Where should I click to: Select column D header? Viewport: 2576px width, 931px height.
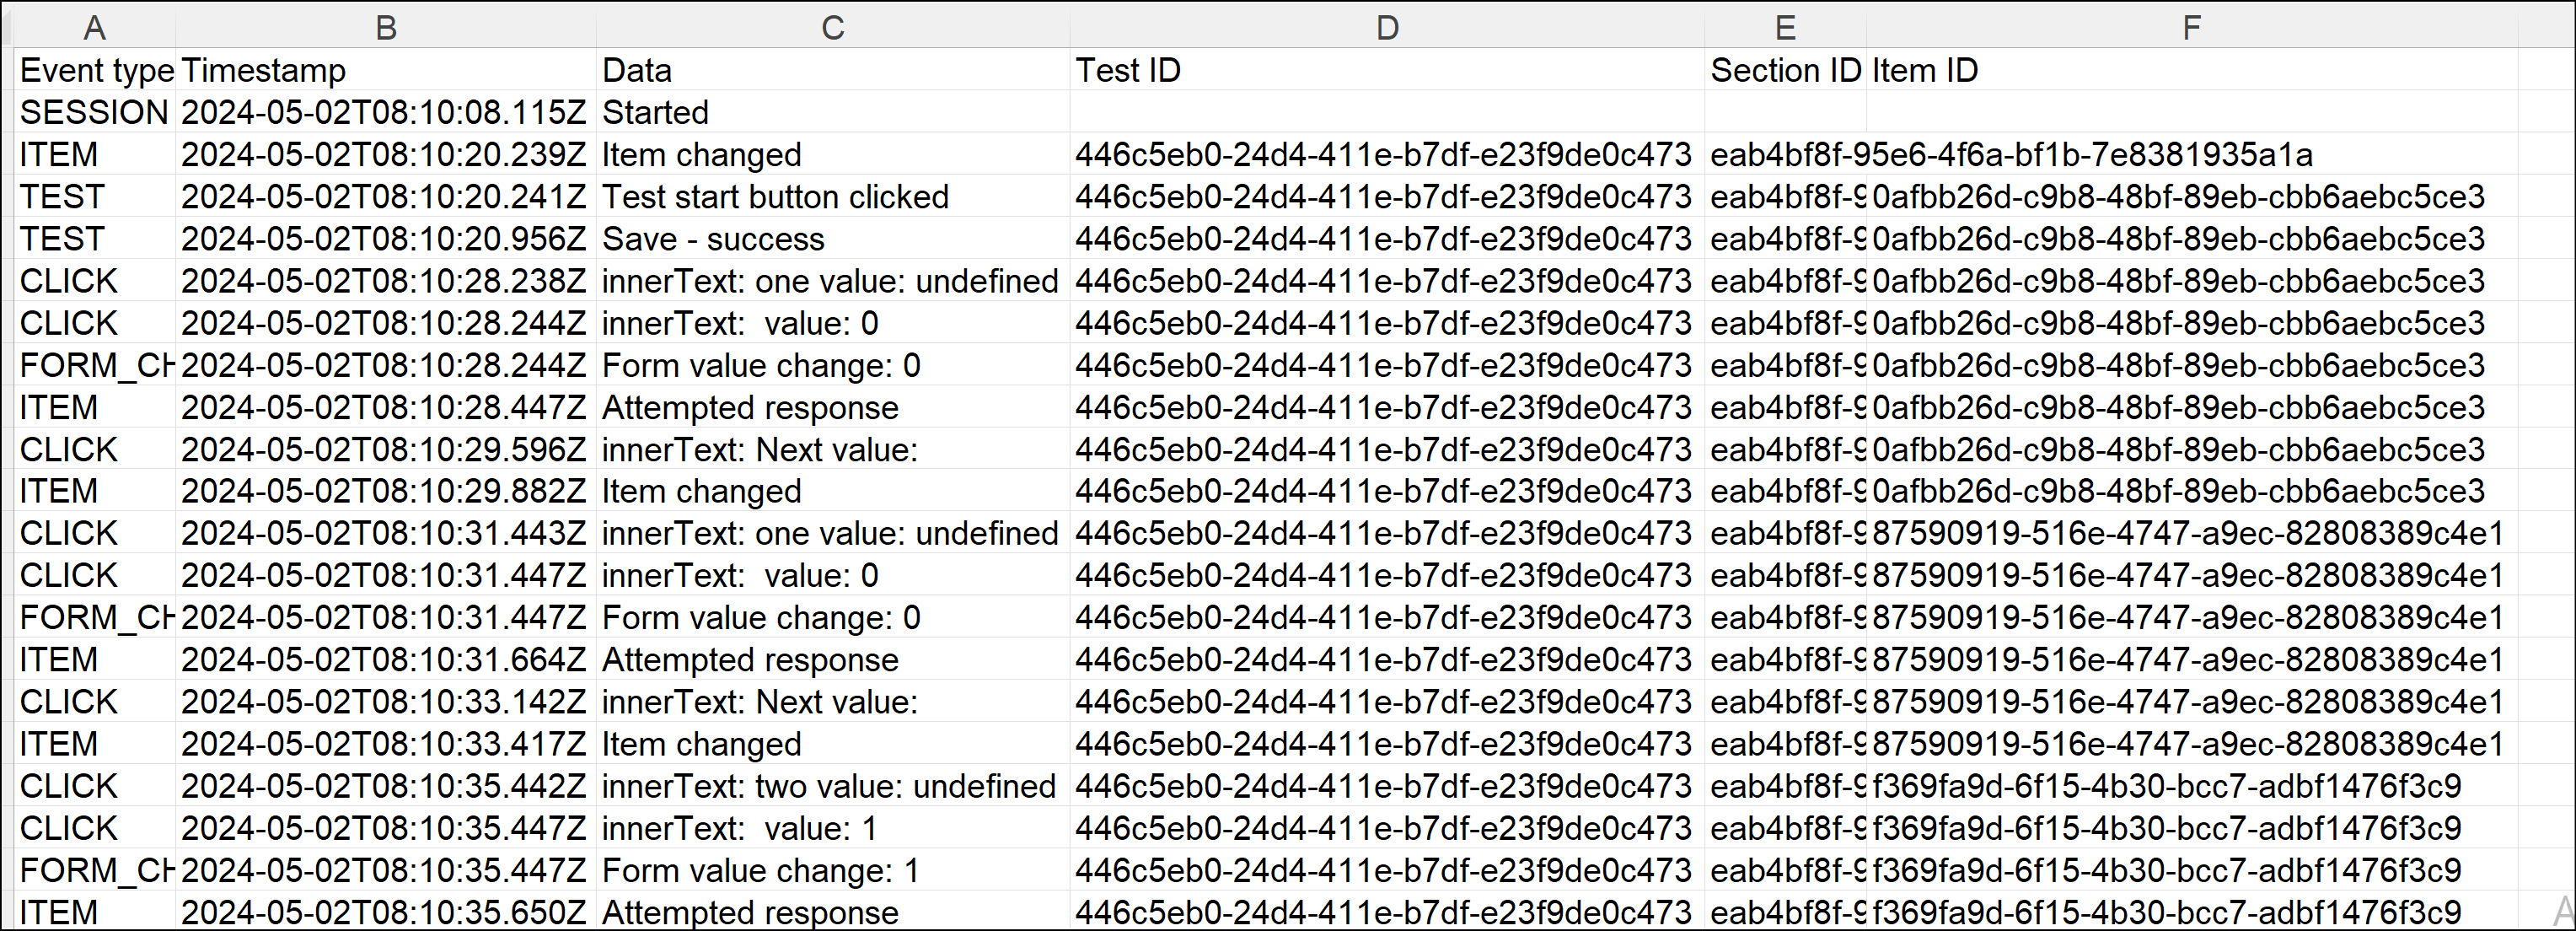point(1387,27)
